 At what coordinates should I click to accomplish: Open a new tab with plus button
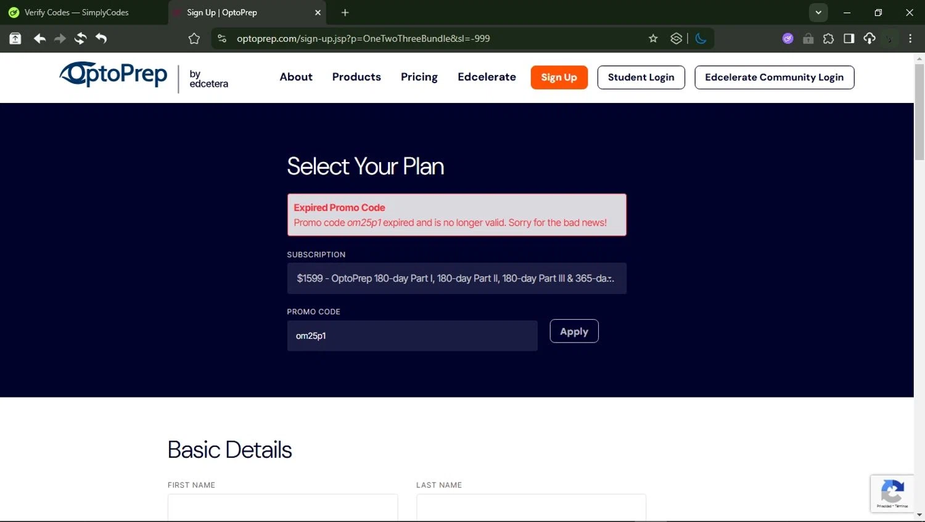345,12
